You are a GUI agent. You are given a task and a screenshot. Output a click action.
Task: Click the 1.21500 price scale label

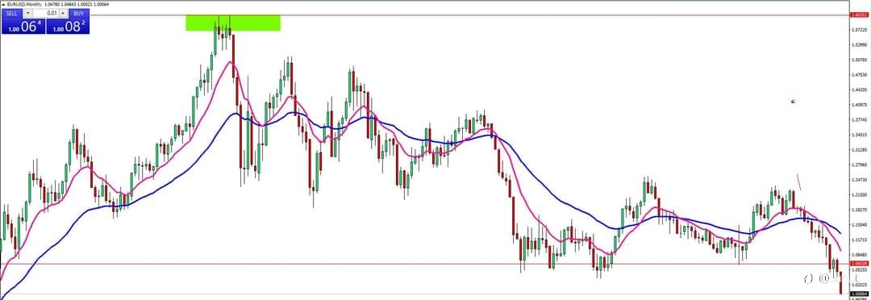[860, 194]
